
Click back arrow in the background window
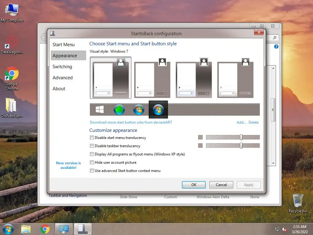44,37
